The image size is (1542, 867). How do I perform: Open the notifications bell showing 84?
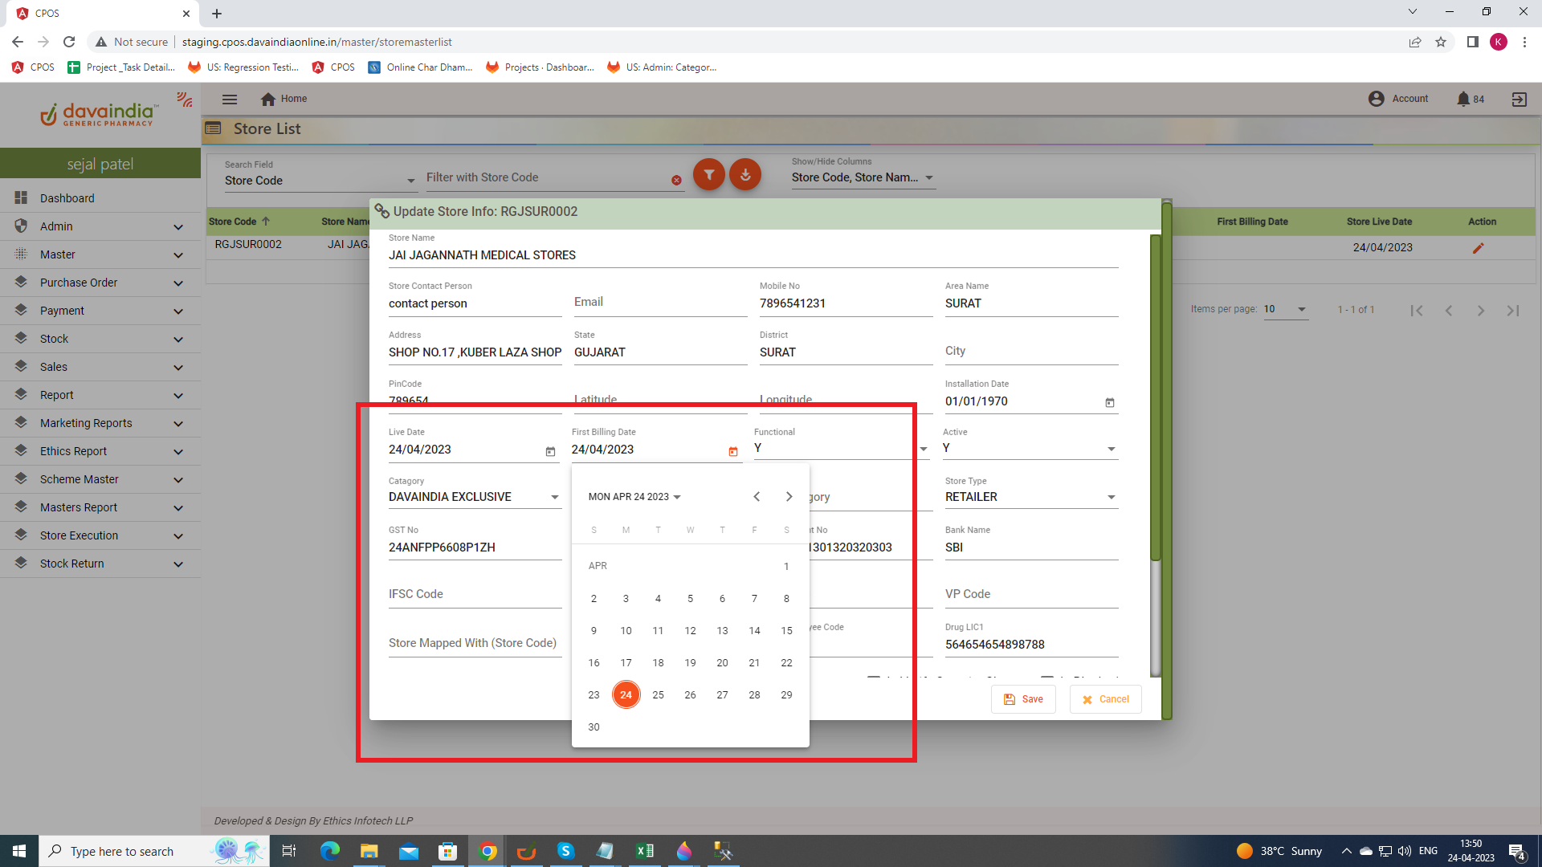click(x=1463, y=99)
